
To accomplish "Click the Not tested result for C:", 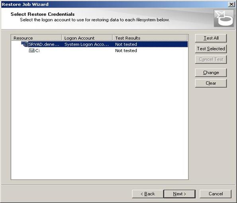I will pos(126,51).
